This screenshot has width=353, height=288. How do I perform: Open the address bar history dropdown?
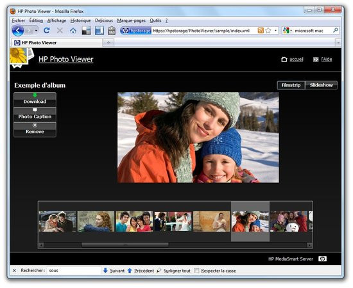pyautogui.click(x=275, y=30)
